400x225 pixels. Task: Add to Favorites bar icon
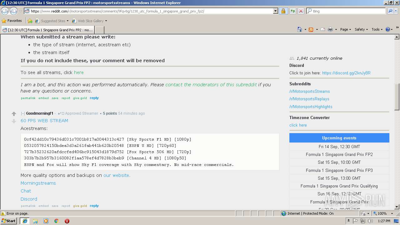[x=30, y=21]
